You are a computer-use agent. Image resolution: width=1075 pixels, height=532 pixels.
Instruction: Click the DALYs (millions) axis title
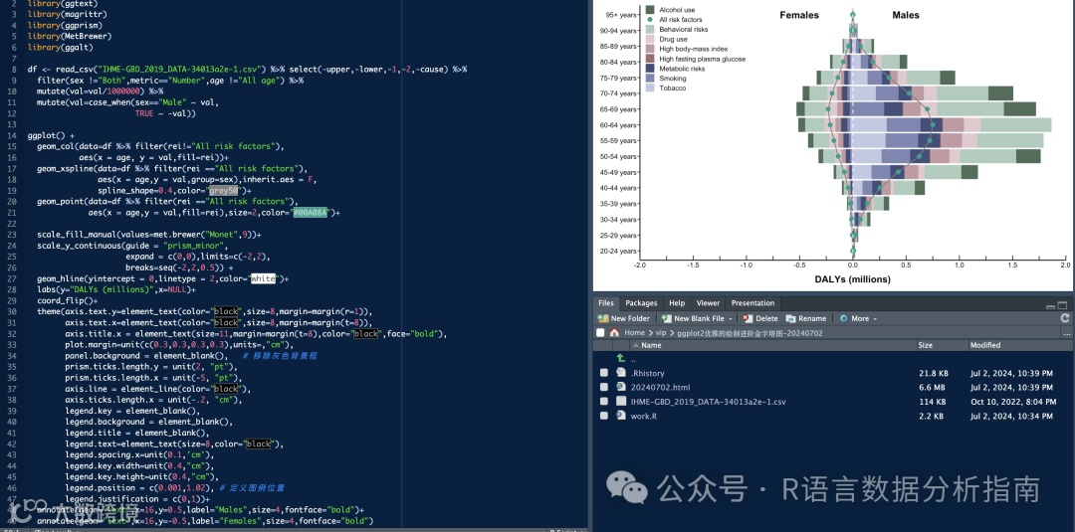click(x=852, y=279)
